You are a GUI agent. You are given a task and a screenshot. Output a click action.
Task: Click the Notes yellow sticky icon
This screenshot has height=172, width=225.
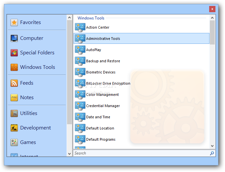[14, 98]
